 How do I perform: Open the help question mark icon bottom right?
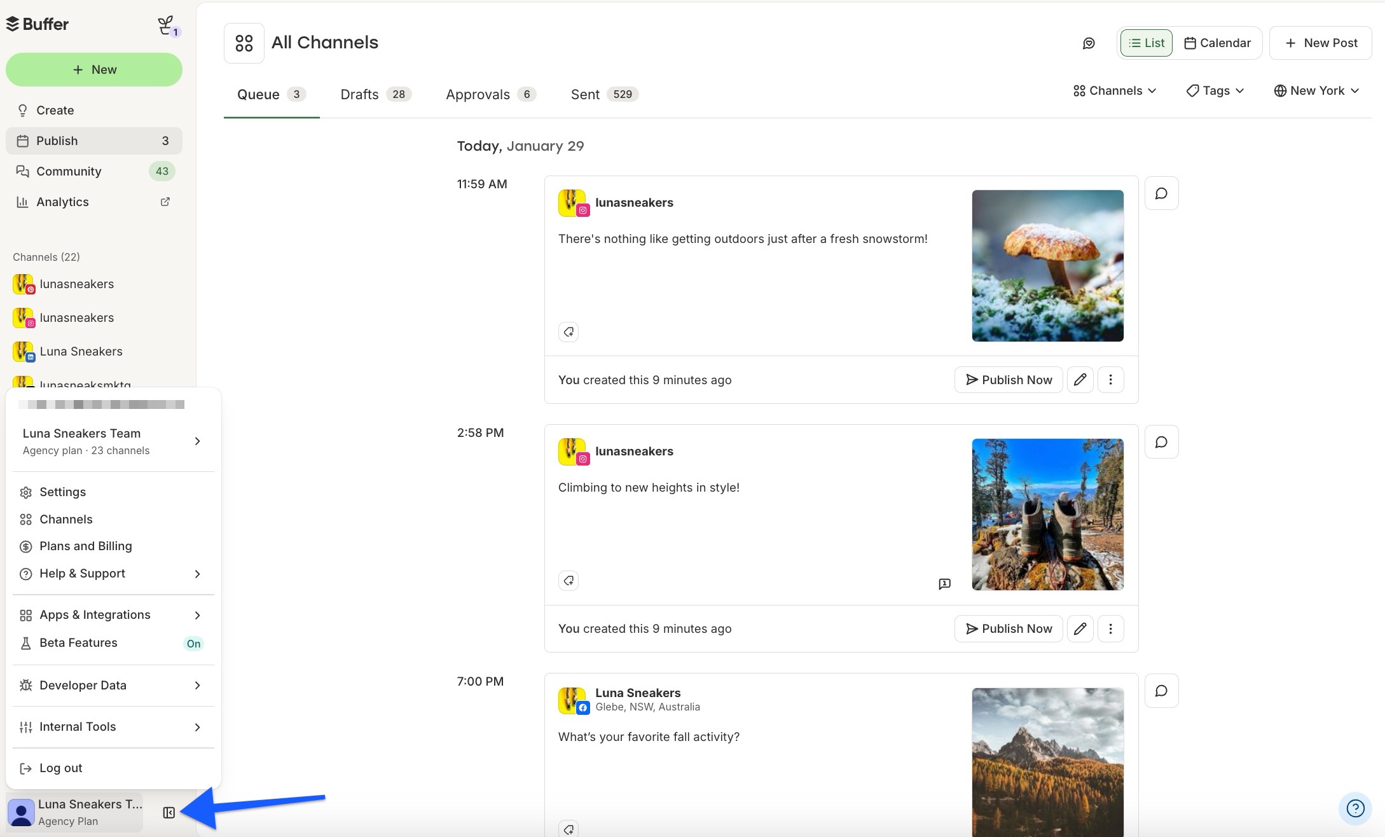tap(1354, 808)
